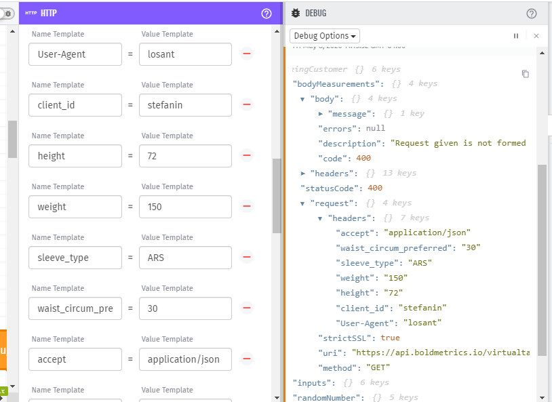The image size is (552, 402).
Task: Open the Debug Options dropdown
Action: click(x=325, y=36)
